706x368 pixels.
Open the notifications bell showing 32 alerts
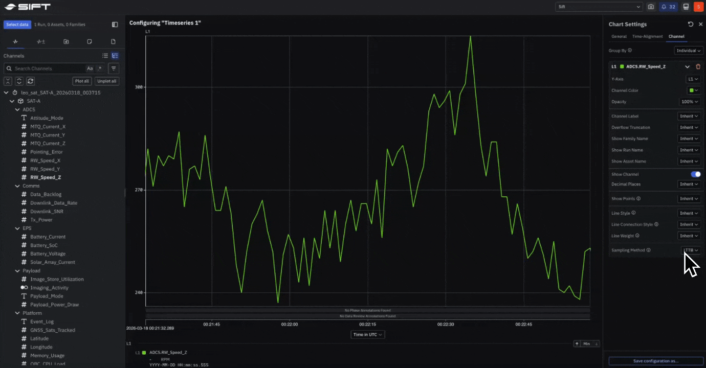[x=668, y=7]
